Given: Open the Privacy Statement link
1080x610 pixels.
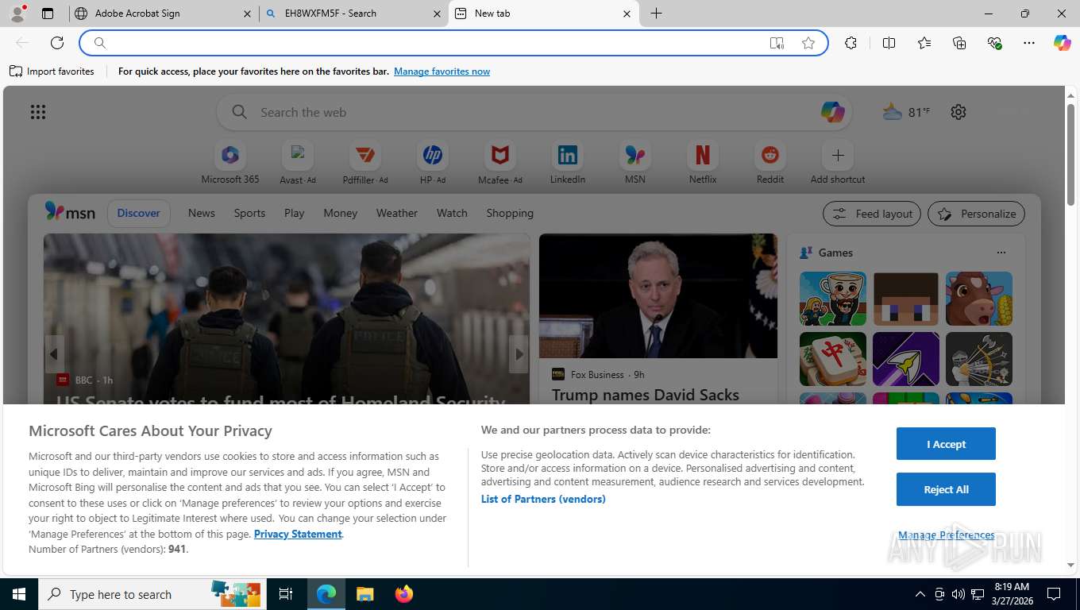Looking at the screenshot, I should point(298,534).
